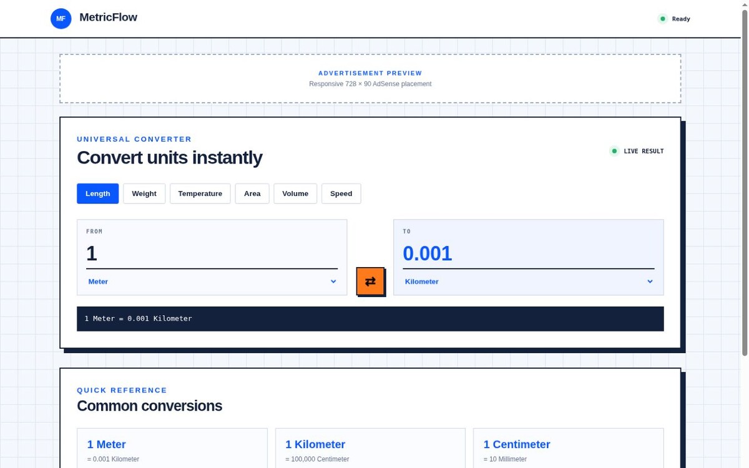This screenshot has width=749, height=468.
Task: Click the advertisement preview banner
Action: (370, 79)
